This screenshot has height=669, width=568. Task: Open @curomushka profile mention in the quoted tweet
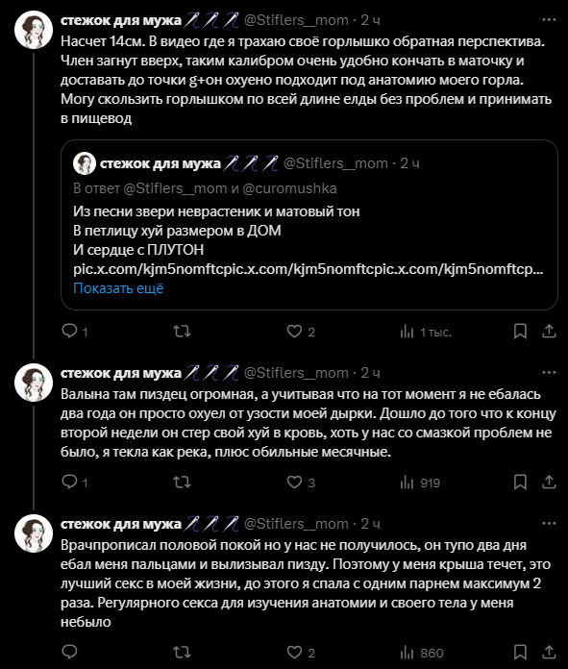[289, 188]
